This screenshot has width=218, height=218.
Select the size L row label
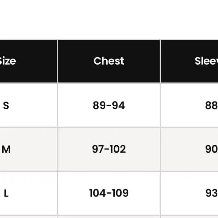(x=6, y=193)
